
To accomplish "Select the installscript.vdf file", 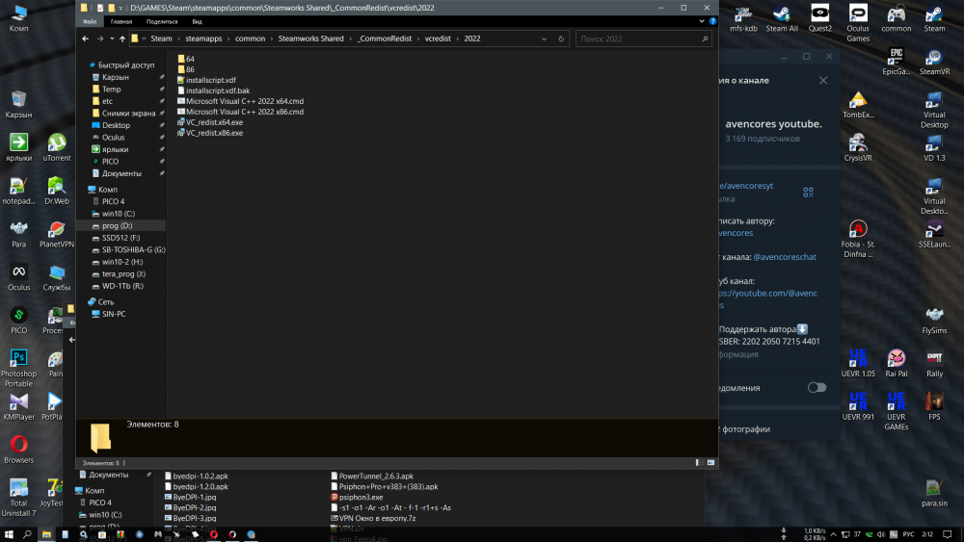I will click(x=210, y=80).
